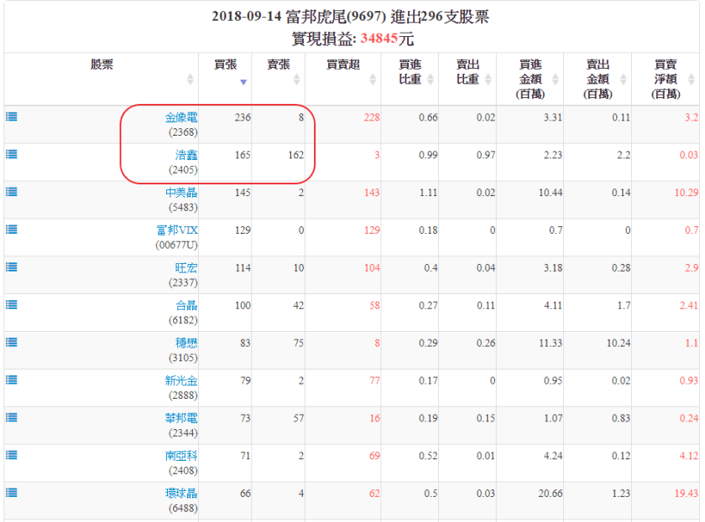705x522 pixels.
Task: Sort by the 賣張 column
Action: click(x=279, y=65)
